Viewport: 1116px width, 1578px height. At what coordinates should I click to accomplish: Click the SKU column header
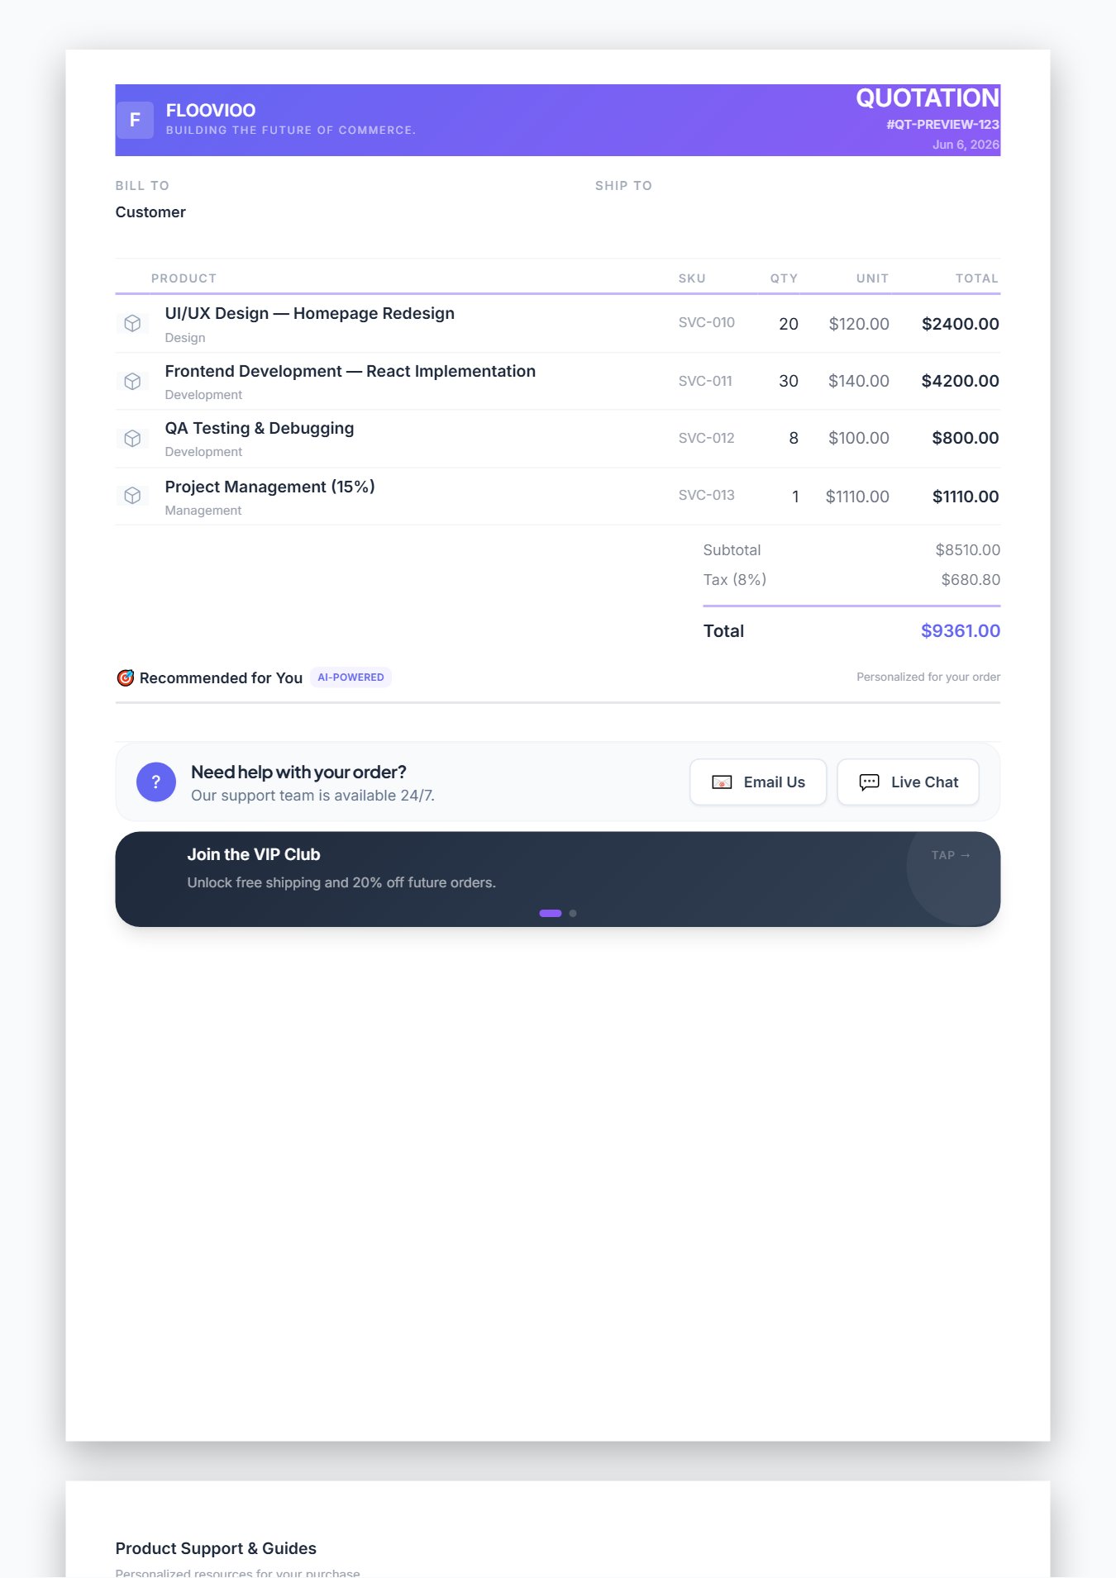(692, 278)
